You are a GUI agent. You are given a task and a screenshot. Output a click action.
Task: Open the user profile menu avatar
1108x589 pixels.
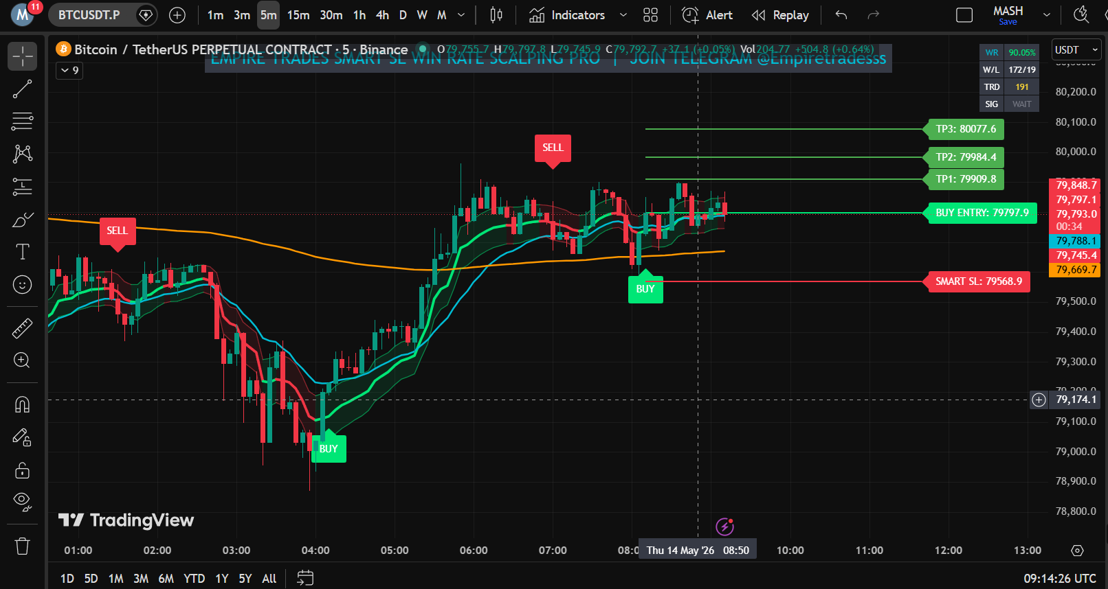coord(23,15)
